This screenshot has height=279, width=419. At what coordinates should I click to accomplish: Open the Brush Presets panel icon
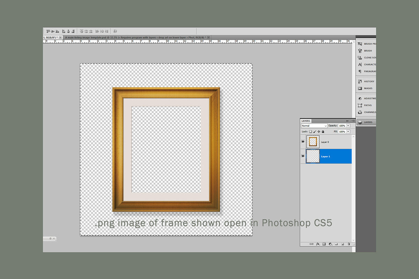pyautogui.click(x=360, y=44)
